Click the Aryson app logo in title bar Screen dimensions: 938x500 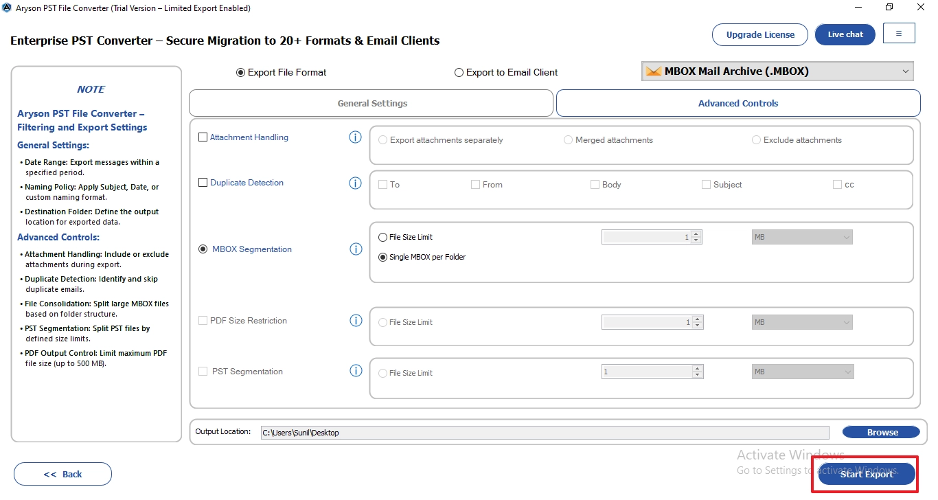coord(8,8)
